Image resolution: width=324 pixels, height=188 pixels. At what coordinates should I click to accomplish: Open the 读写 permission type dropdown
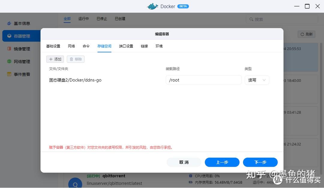[256, 80]
